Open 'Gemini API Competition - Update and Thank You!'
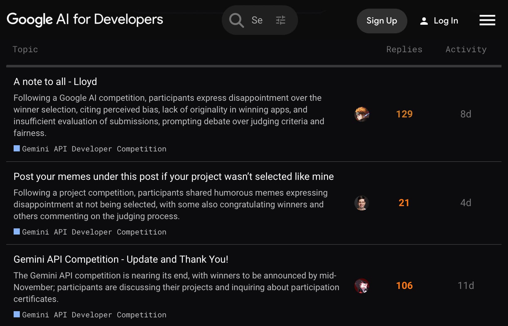The image size is (508, 326). click(x=121, y=259)
